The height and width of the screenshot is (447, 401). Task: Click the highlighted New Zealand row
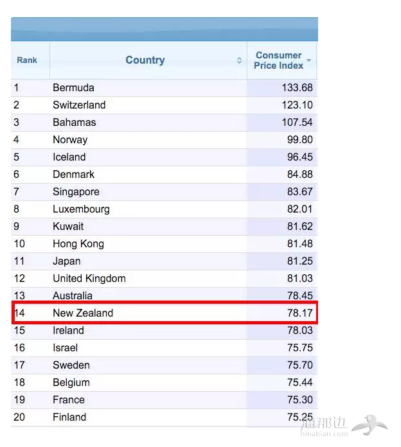tap(165, 313)
